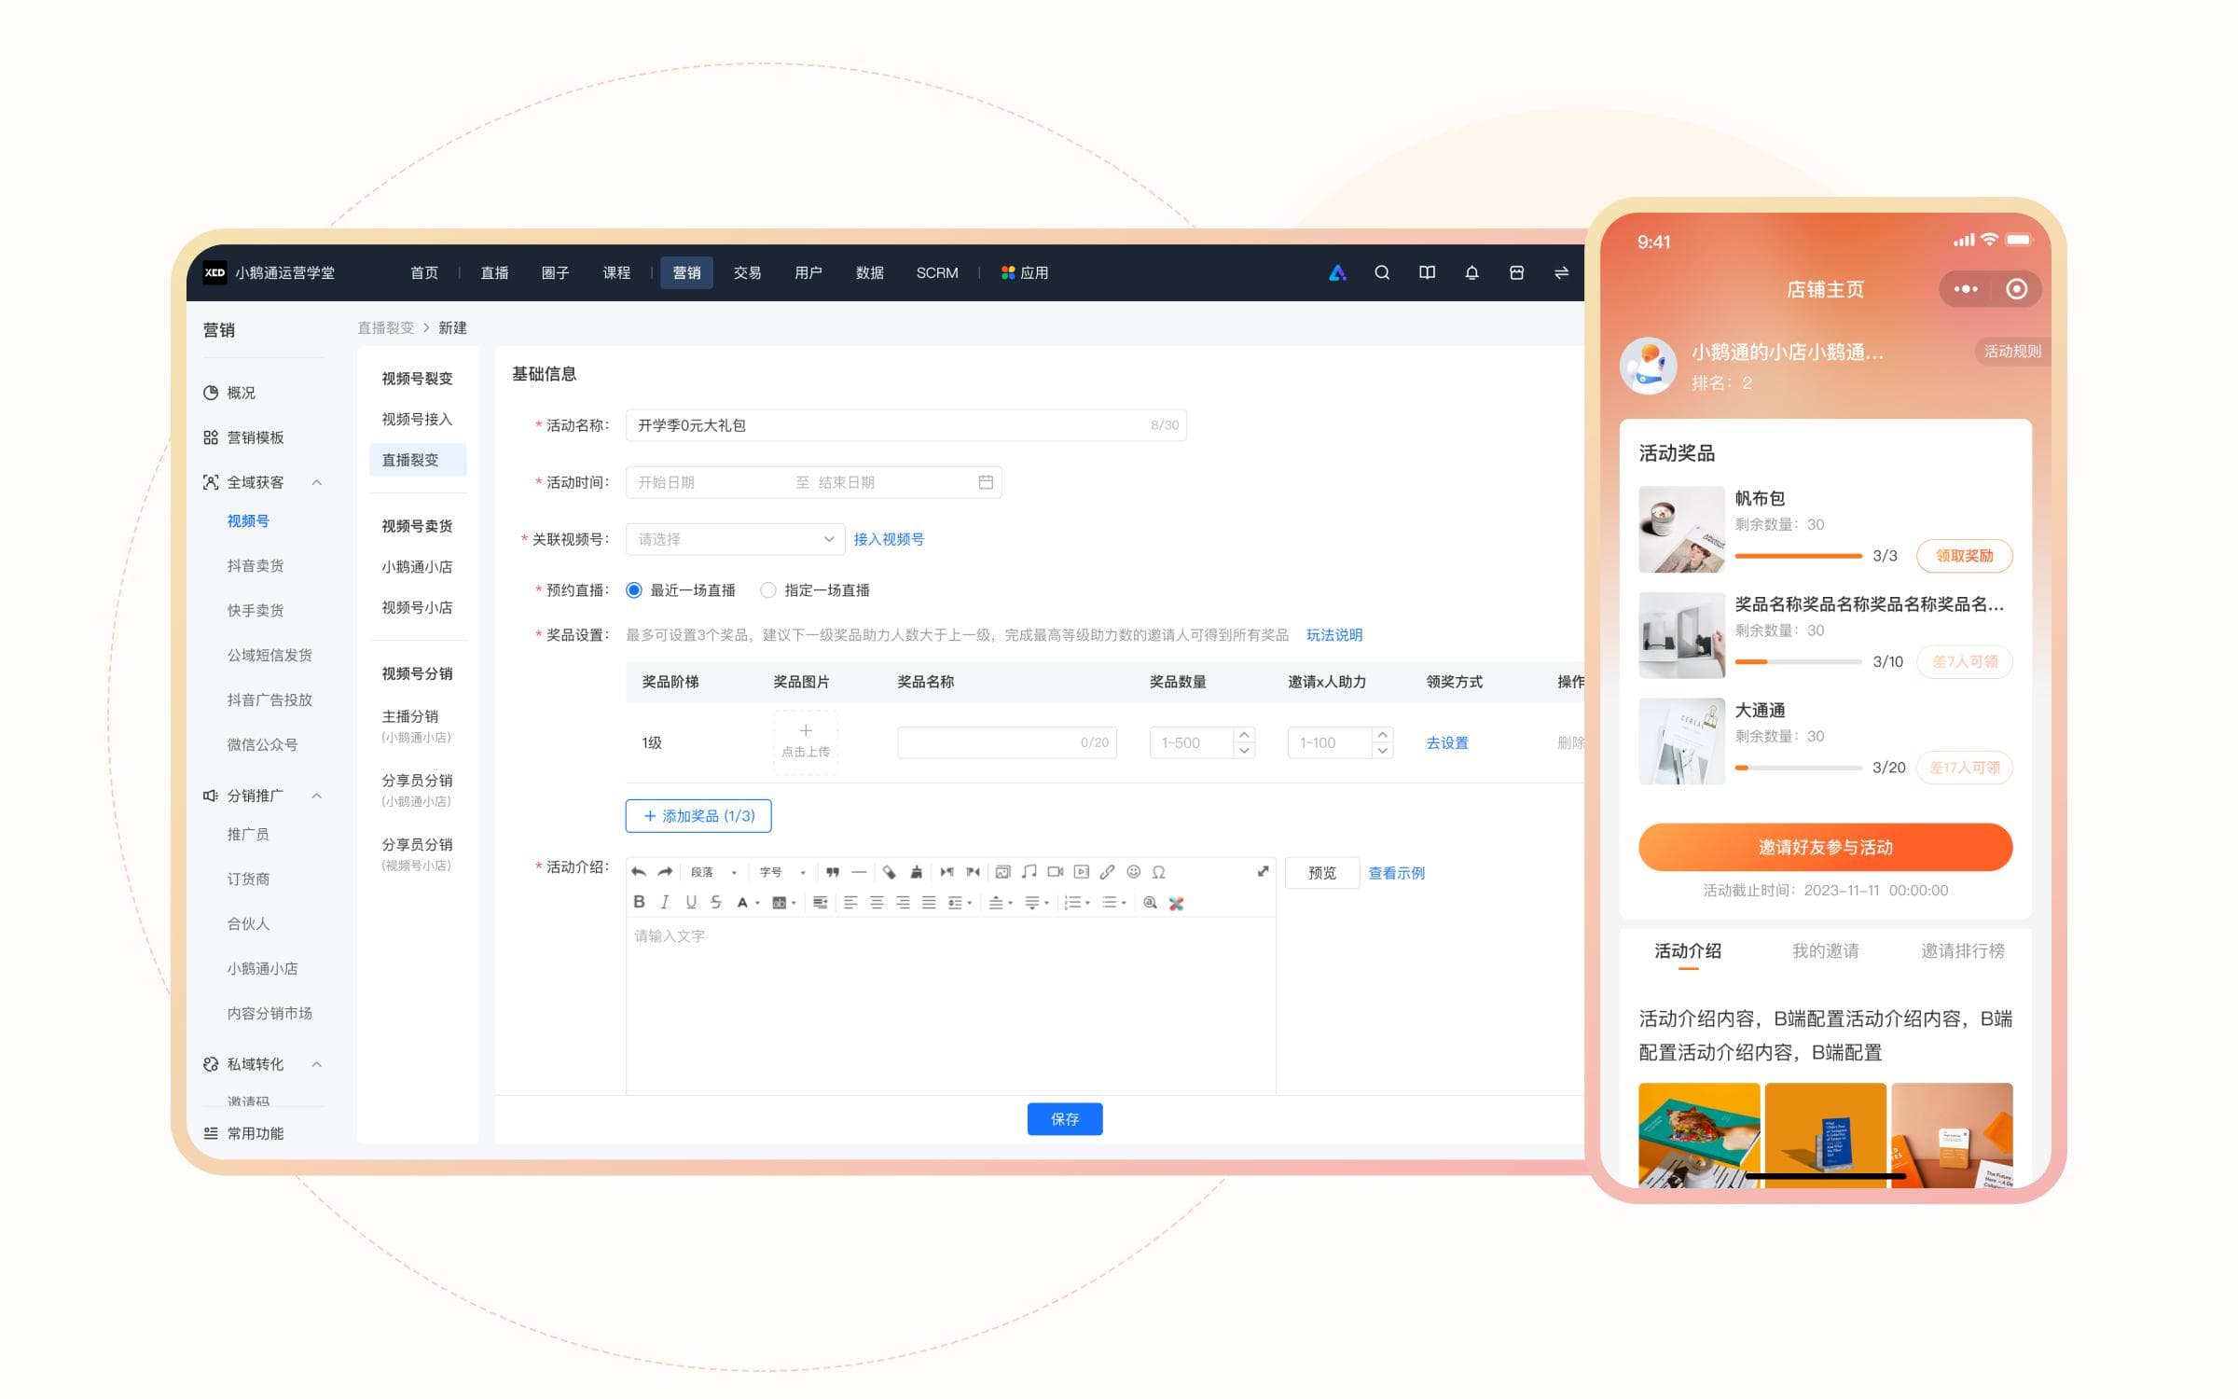Align text left in editor
The image size is (2238, 1399).
click(850, 902)
